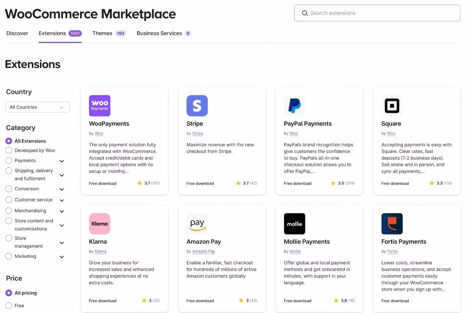The image size is (469, 313).
Task: Select the Marketing category radio button
Action: (x=9, y=256)
